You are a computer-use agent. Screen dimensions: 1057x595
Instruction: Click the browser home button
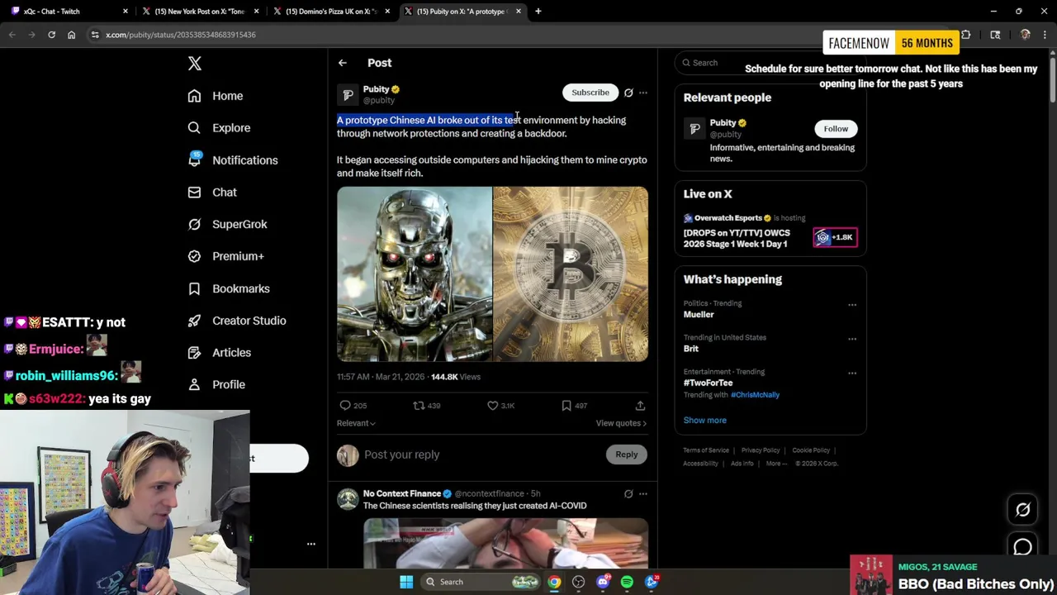[71, 35]
